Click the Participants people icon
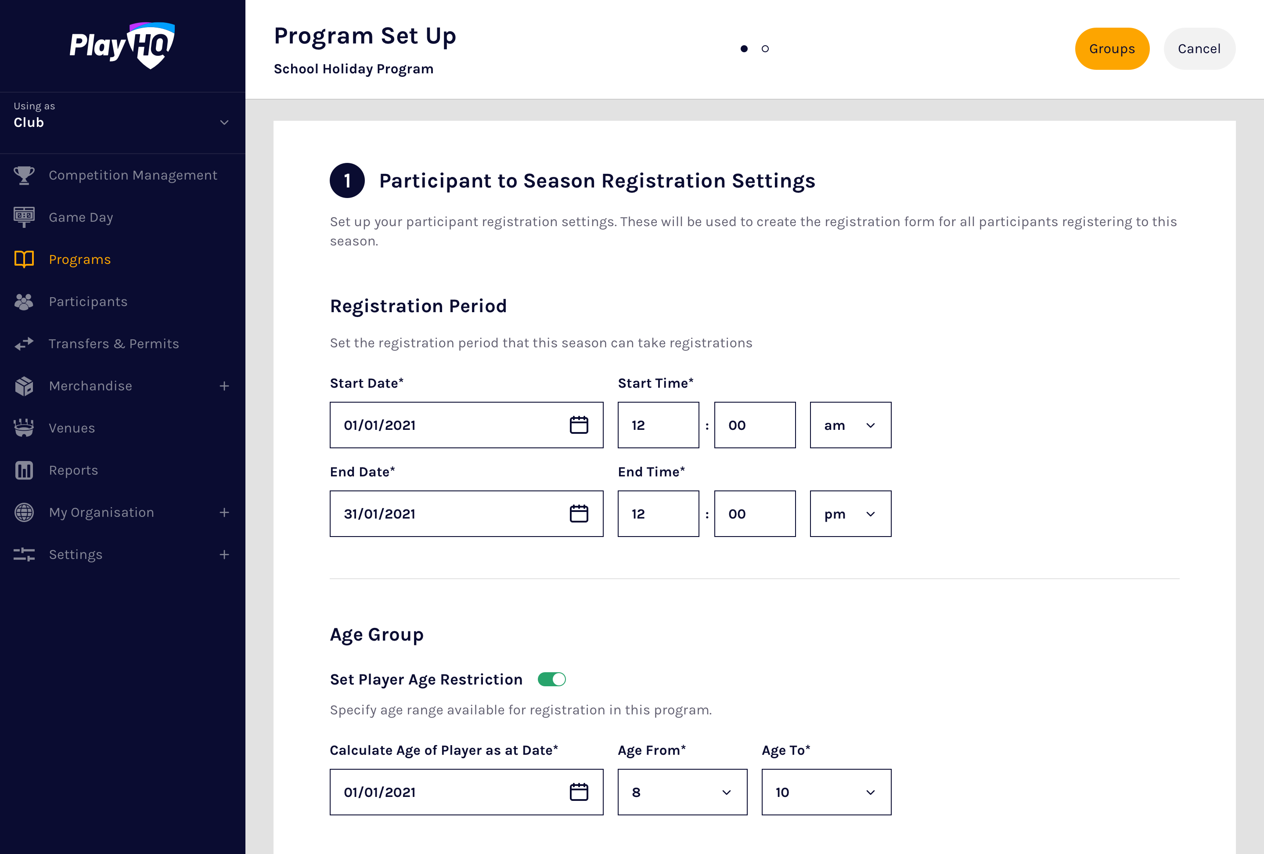1264x854 pixels. pyautogui.click(x=24, y=302)
